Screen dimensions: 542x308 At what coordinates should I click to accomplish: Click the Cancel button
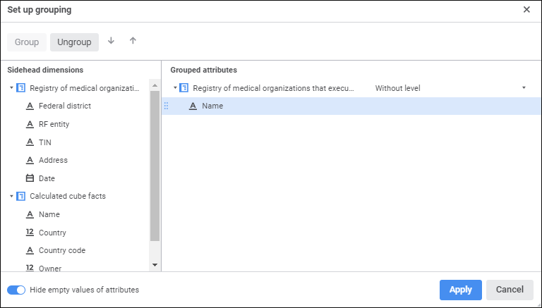tap(510, 290)
